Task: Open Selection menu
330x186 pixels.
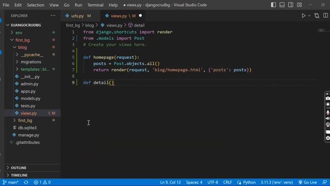Action: pos(36,5)
